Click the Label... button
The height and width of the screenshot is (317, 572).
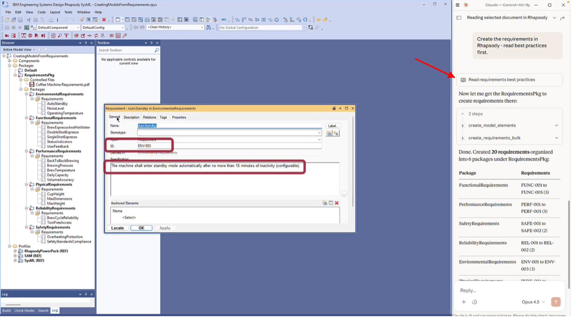point(333,126)
